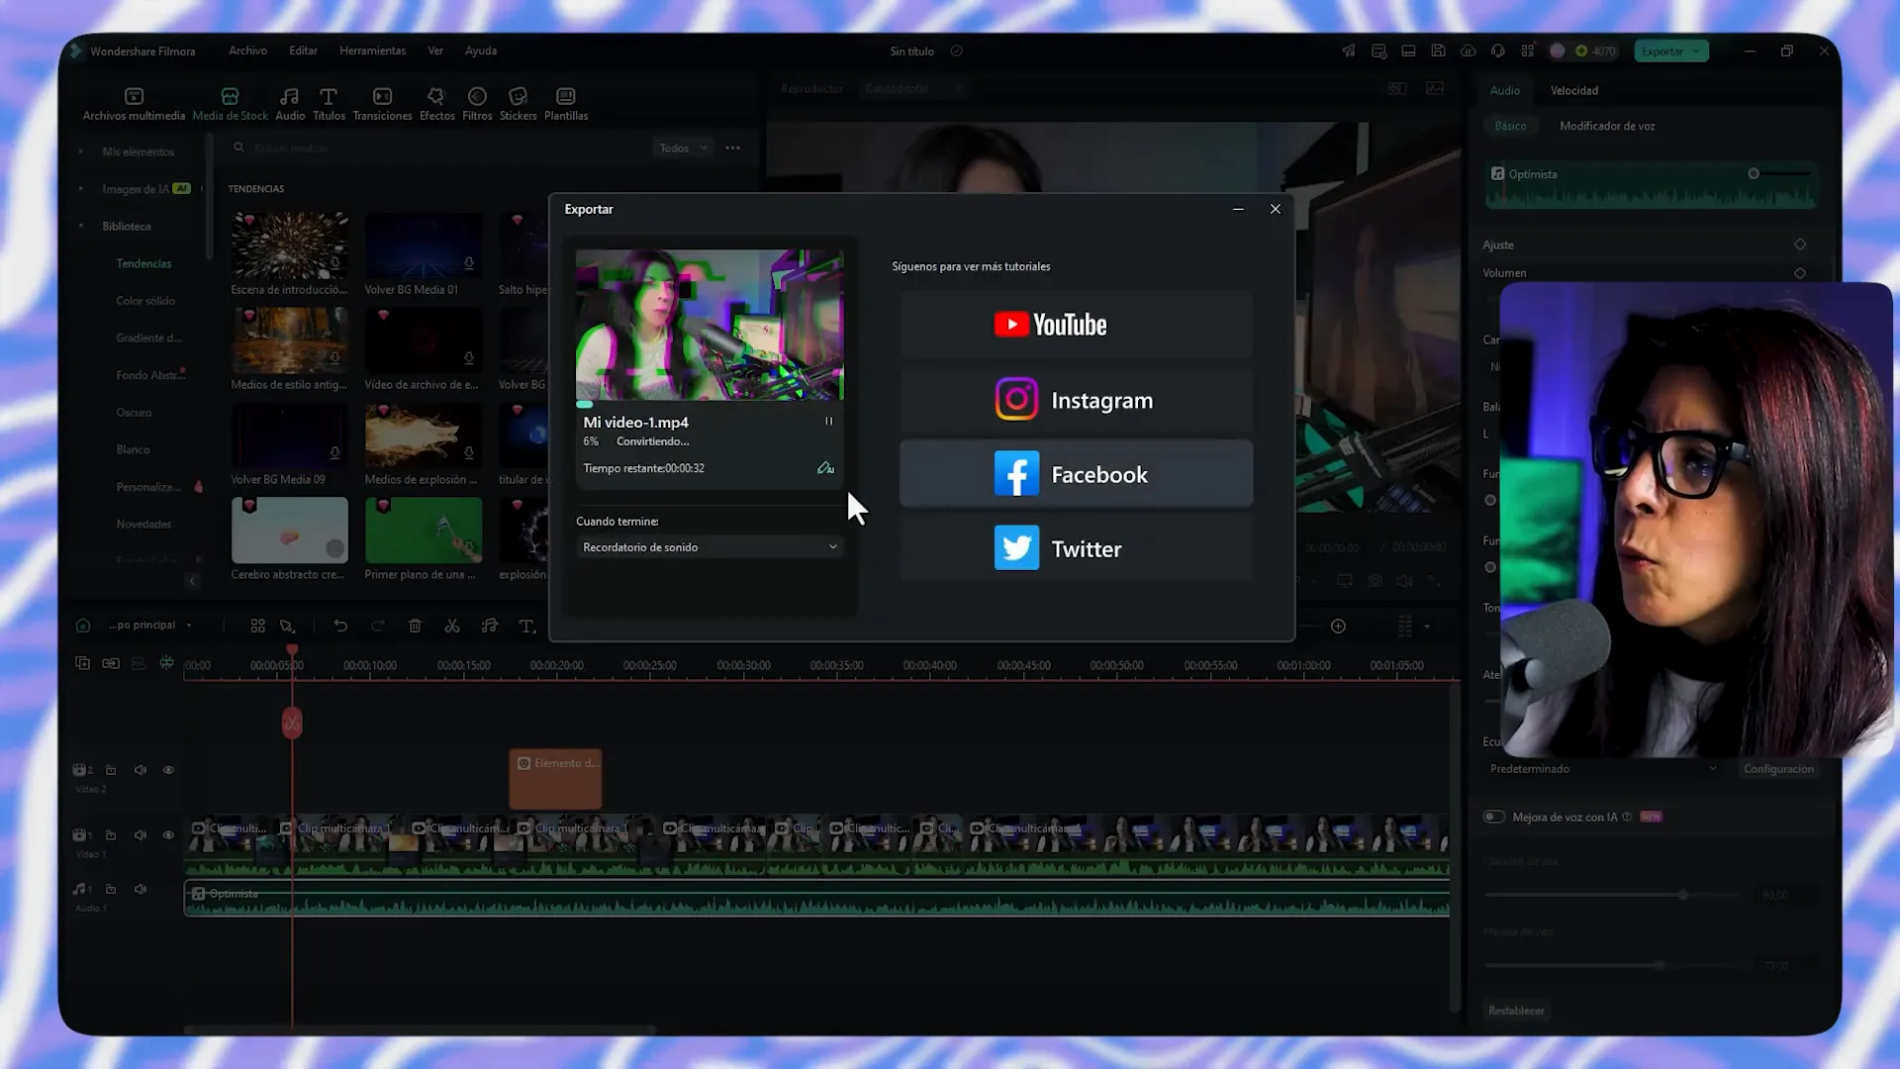Click the undo arrow in timeline toolbar
The width and height of the screenshot is (1900, 1069).
(x=340, y=626)
